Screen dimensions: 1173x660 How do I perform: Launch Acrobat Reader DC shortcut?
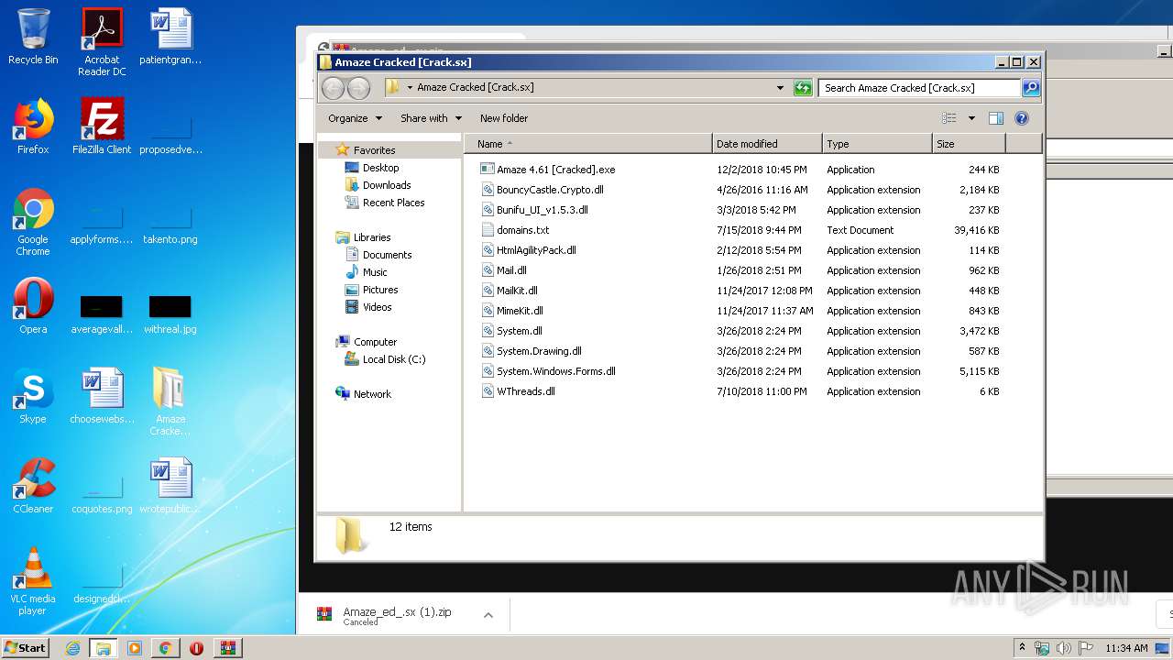102,42
